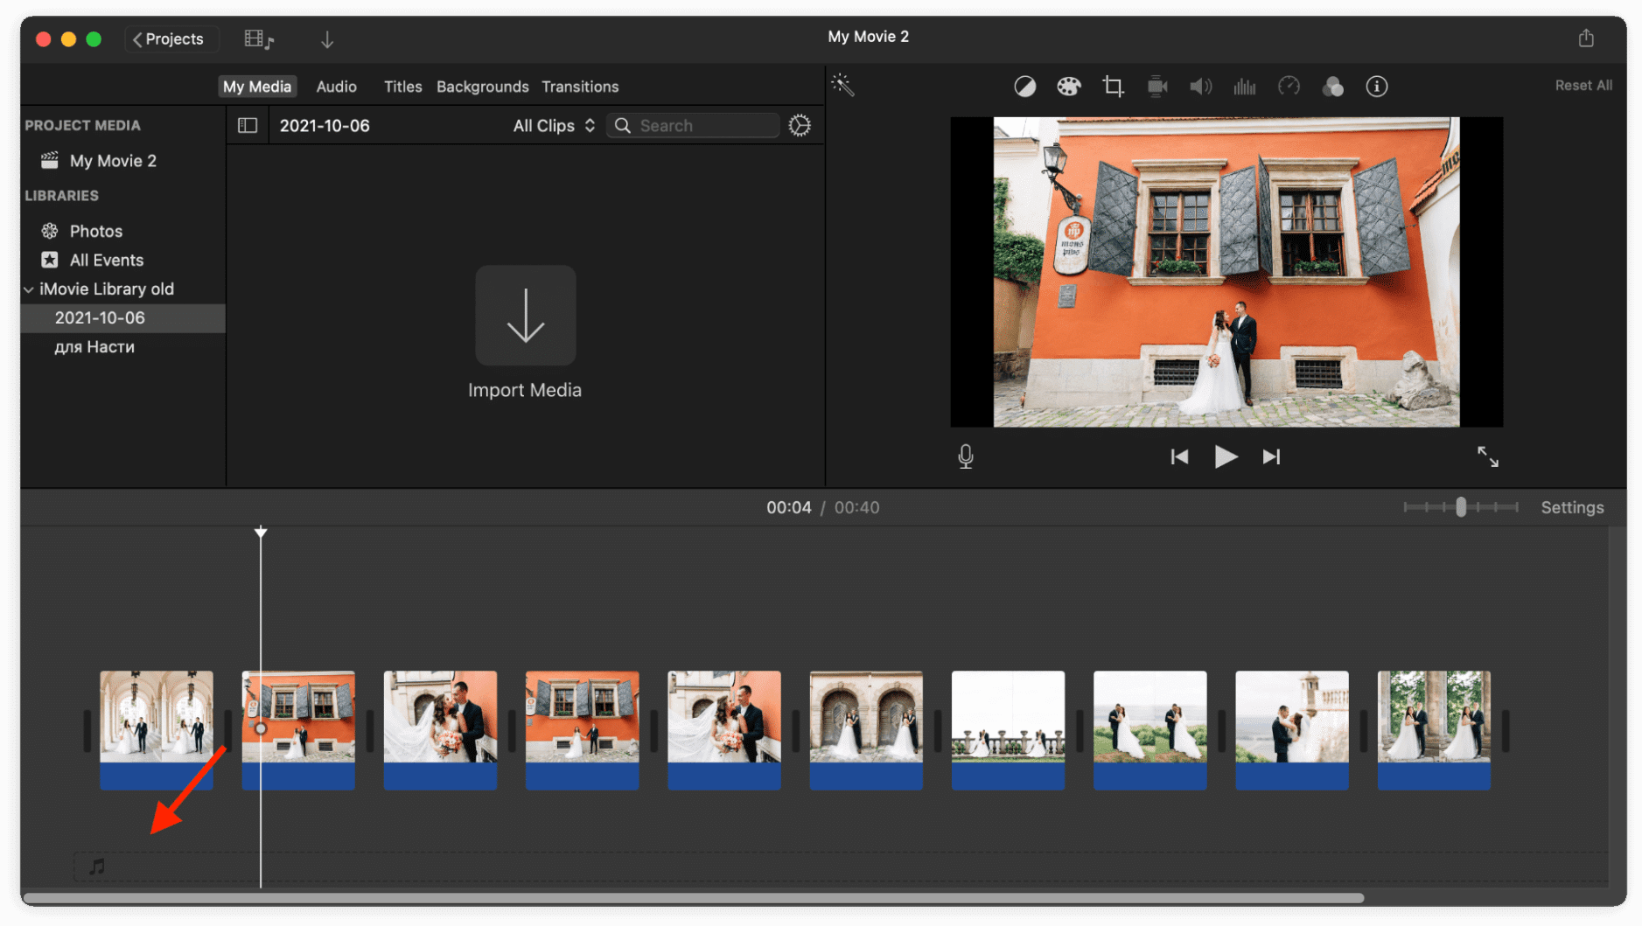Open timeline Settings
1642x926 pixels.
(1572, 507)
